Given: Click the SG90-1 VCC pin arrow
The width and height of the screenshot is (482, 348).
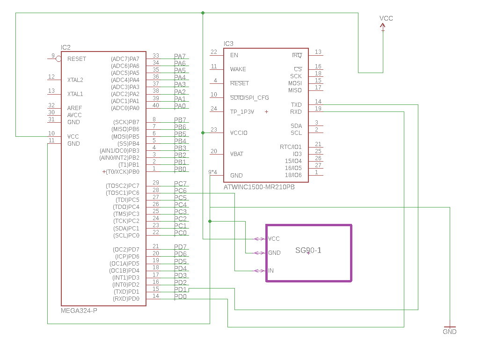Looking at the screenshot, I should (x=259, y=239).
